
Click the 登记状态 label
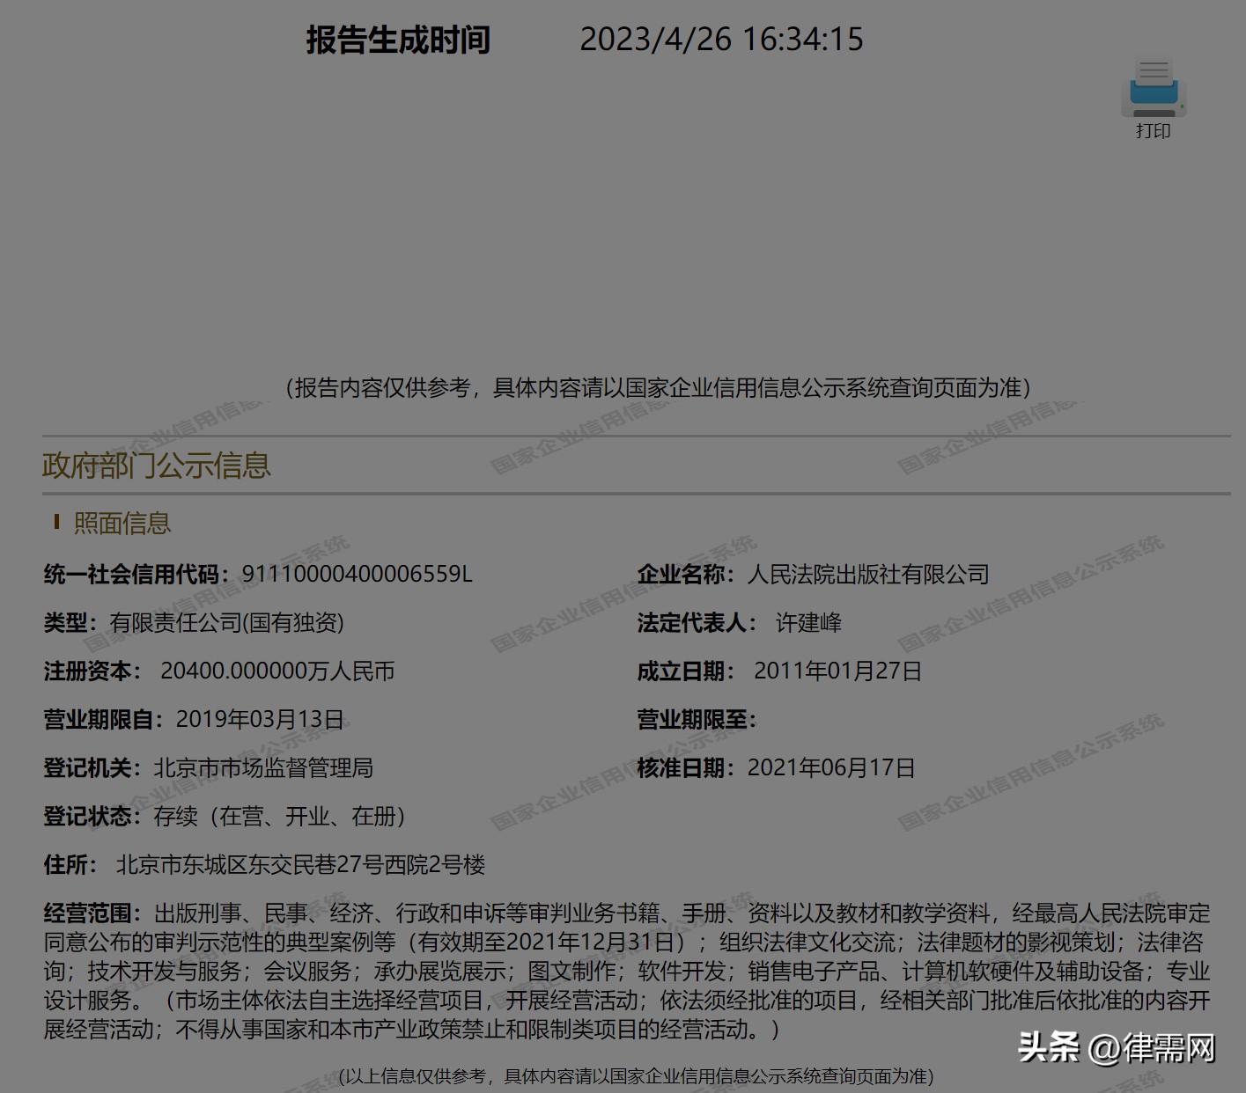pyautogui.click(x=92, y=817)
